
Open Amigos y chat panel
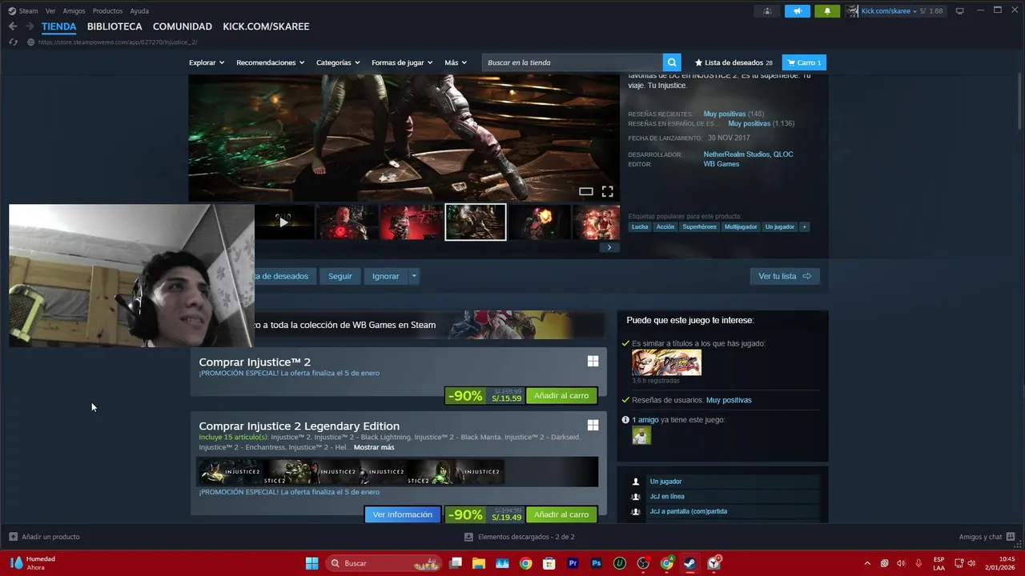pyautogui.click(x=987, y=537)
